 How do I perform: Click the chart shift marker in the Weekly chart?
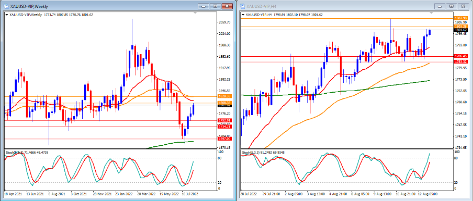click(195, 13)
